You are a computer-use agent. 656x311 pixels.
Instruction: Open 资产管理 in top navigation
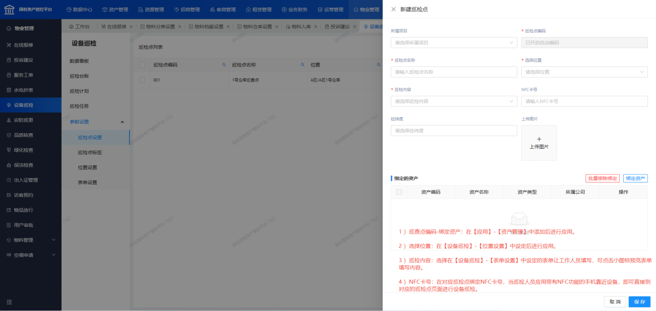click(x=115, y=10)
